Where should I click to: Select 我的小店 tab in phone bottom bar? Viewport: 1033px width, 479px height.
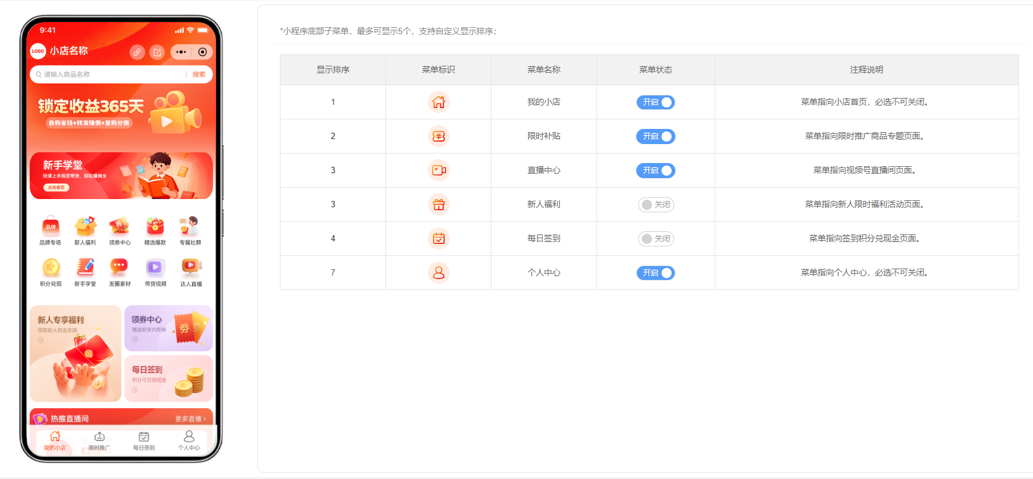point(55,440)
